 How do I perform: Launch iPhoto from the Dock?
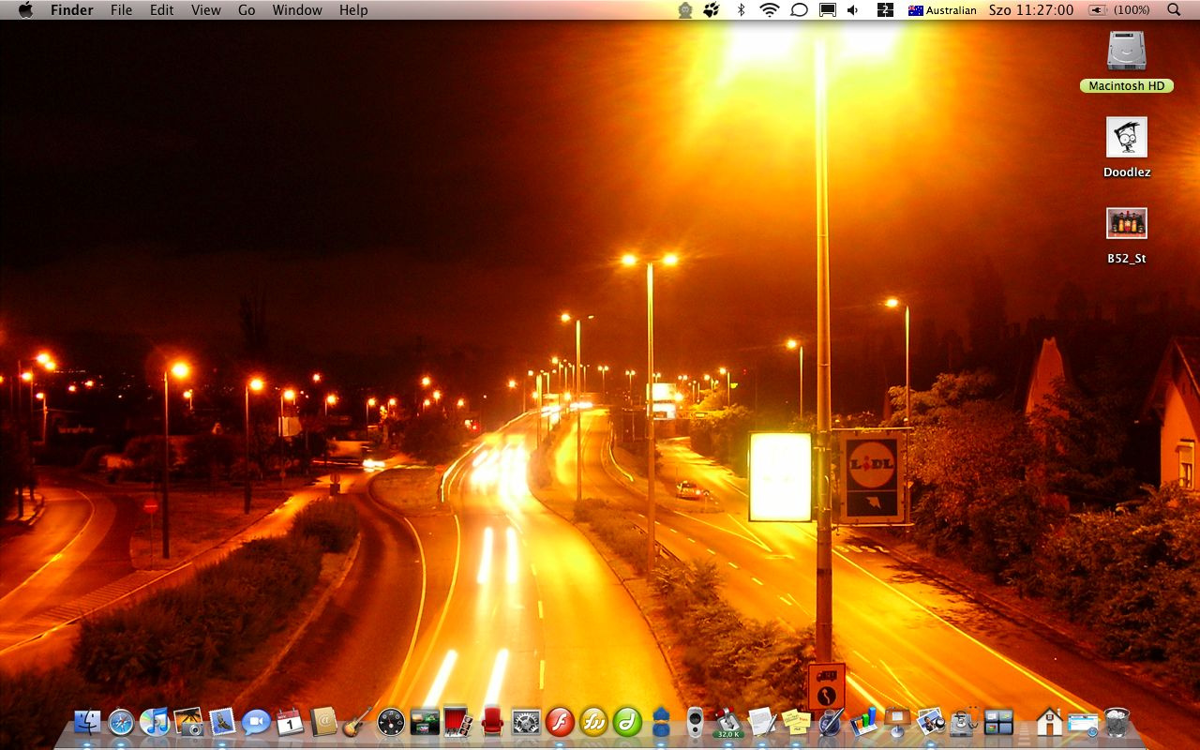tap(188, 721)
